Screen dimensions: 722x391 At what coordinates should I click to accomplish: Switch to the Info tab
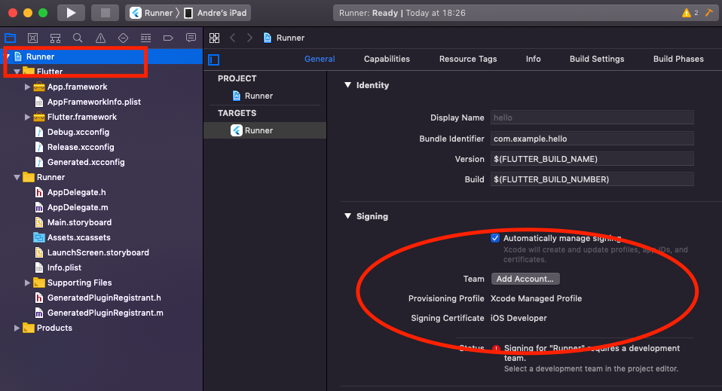[534, 59]
